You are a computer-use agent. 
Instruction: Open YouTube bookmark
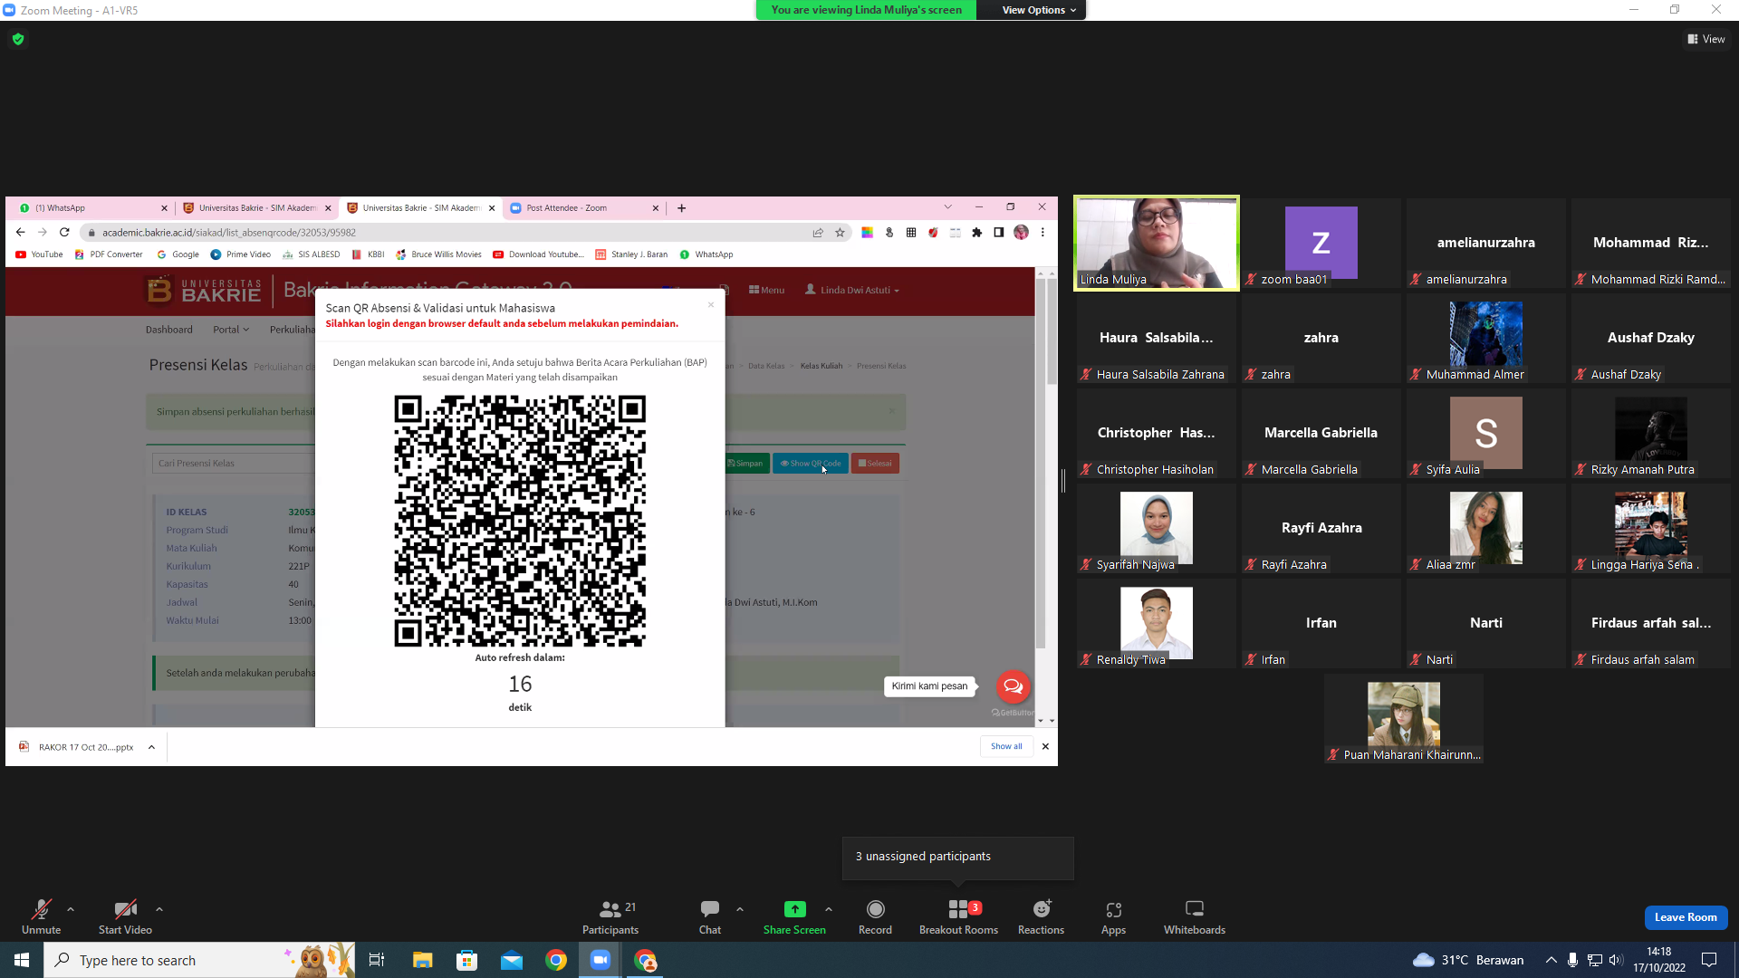tap(39, 254)
